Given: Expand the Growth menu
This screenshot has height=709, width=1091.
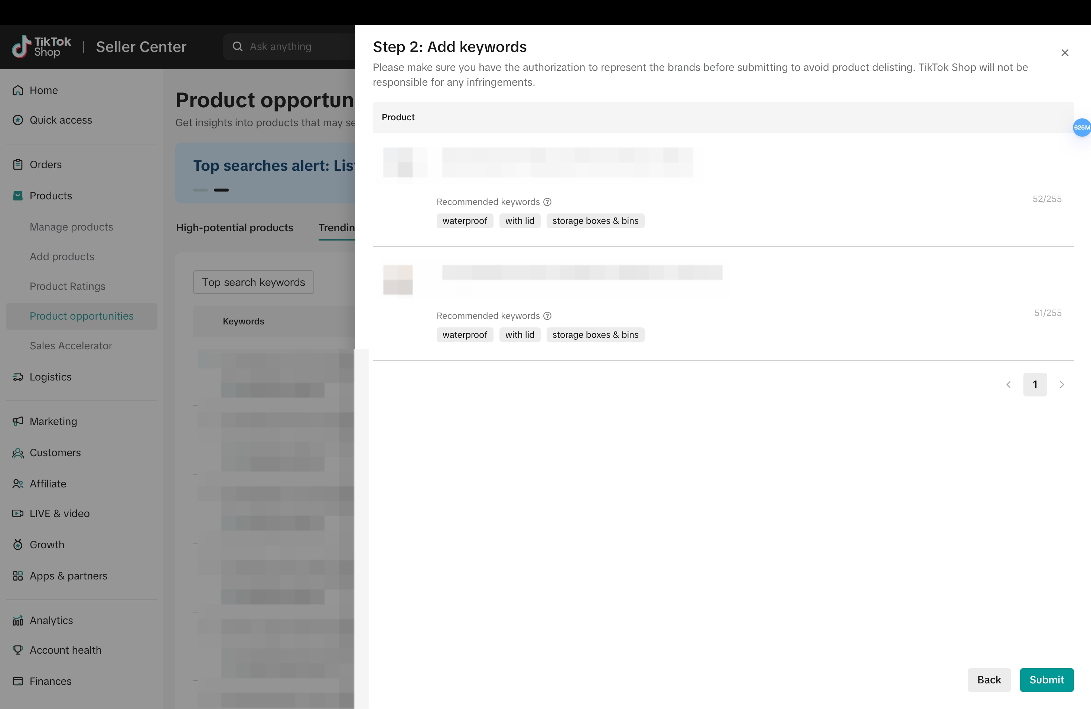Looking at the screenshot, I should click(82, 545).
